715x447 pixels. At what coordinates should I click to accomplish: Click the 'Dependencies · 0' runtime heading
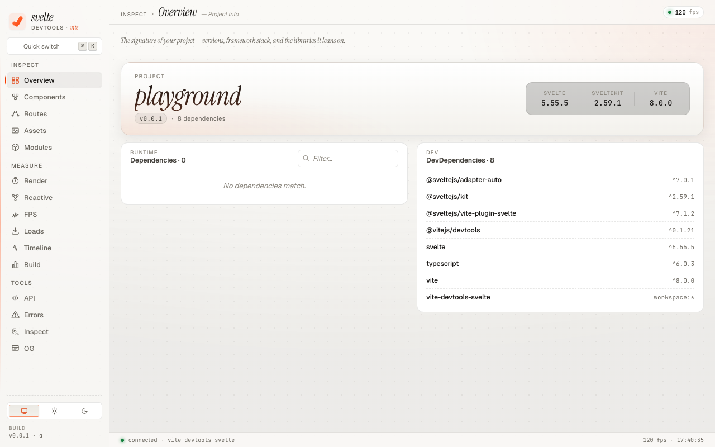[158, 160]
